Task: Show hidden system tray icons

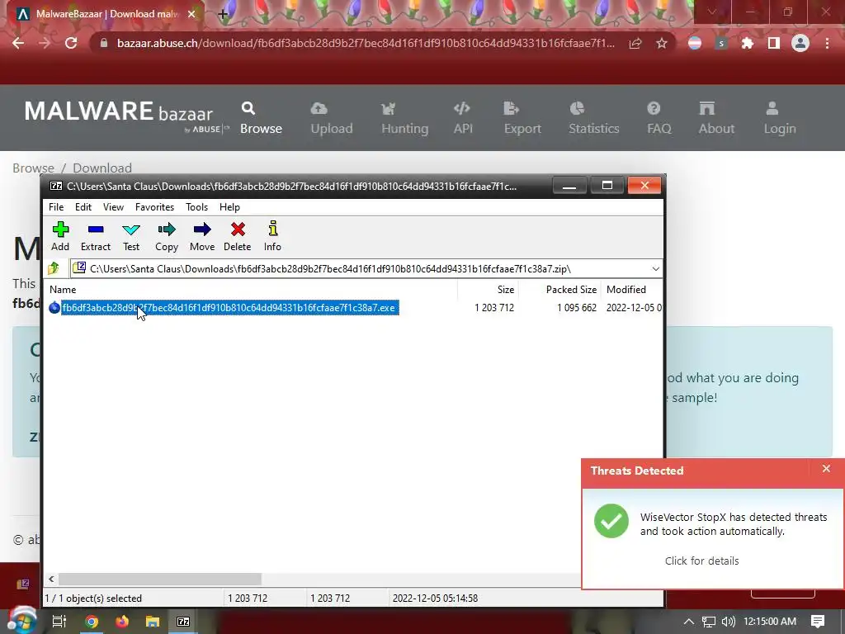Action: point(689,622)
